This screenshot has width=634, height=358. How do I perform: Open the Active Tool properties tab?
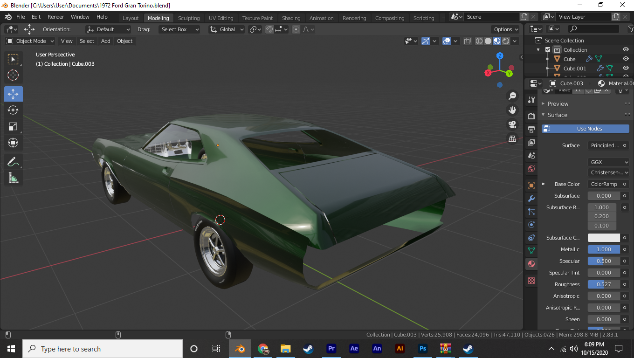(531, 100)
